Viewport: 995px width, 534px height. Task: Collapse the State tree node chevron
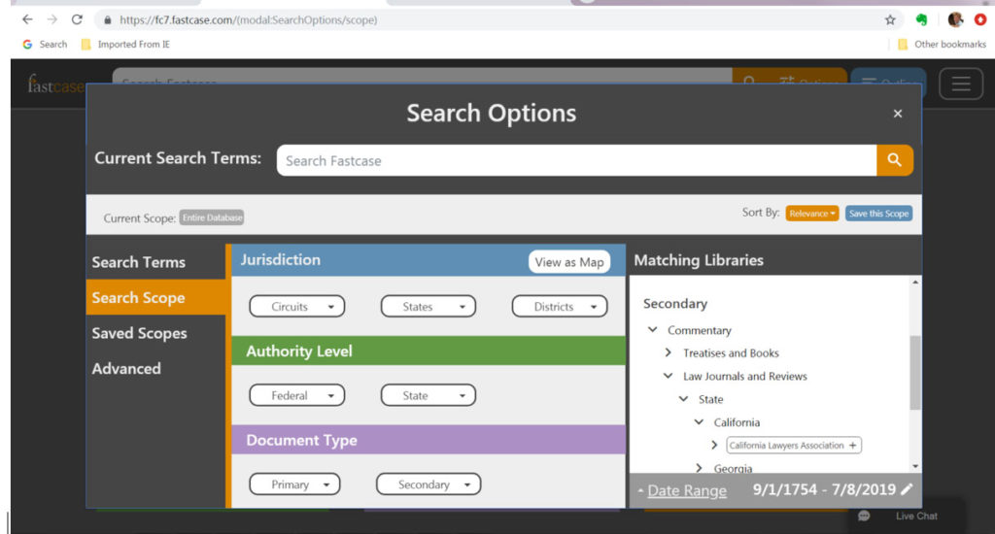tap(683, 399)
